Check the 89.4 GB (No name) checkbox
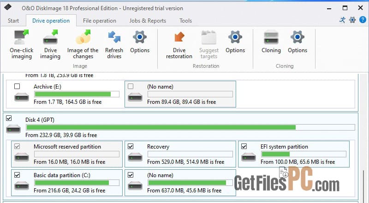 tap(131, 86)
